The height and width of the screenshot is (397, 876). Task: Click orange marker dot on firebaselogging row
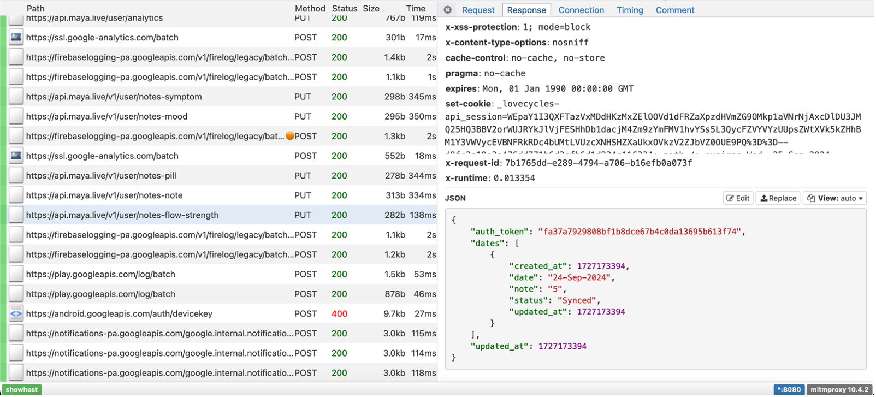tap(290, 136)
